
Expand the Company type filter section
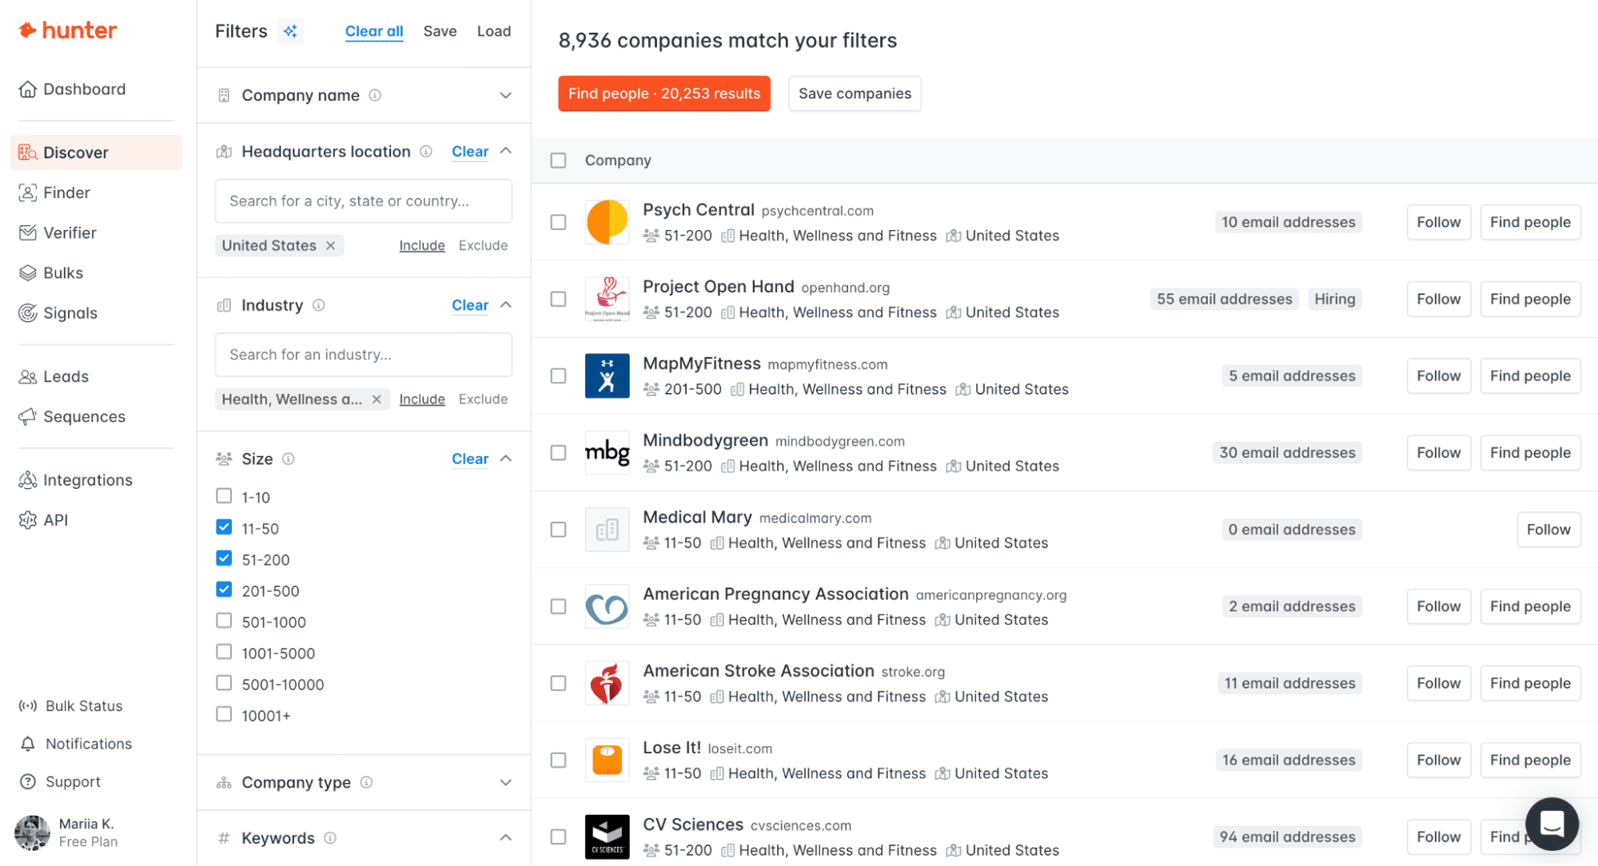point(505,782)
